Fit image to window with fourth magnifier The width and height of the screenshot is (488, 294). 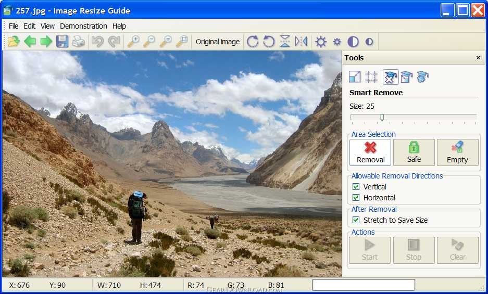(x=182, y=42)
